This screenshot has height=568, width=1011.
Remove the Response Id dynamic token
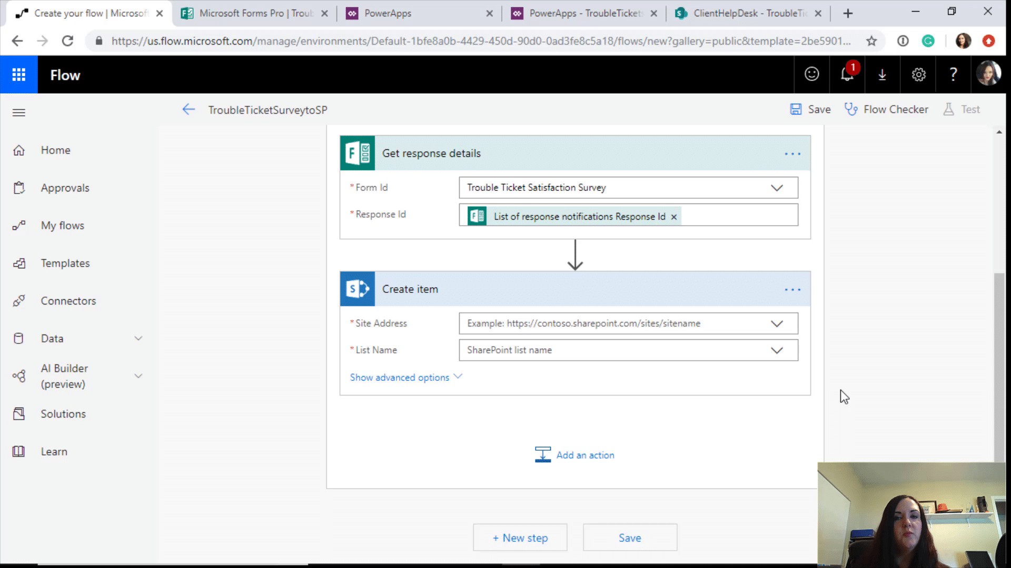point(673,217)
